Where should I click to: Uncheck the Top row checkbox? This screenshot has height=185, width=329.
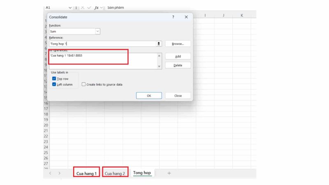tap(54, 79)
